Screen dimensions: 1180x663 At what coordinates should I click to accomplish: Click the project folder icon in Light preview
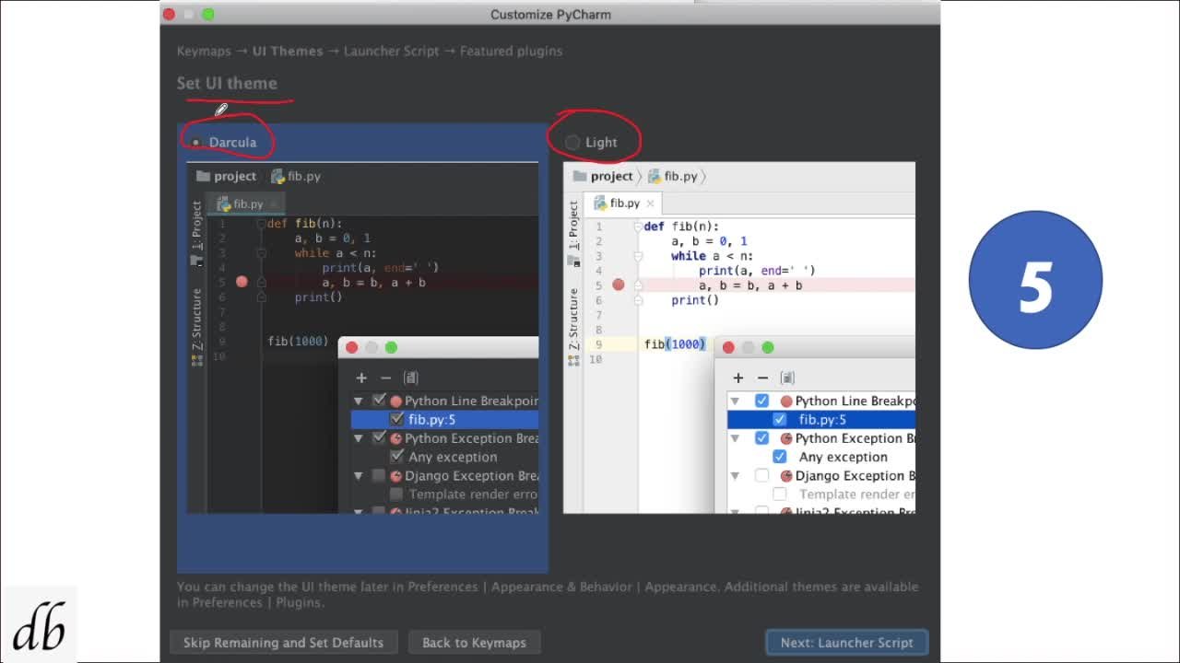580,176
